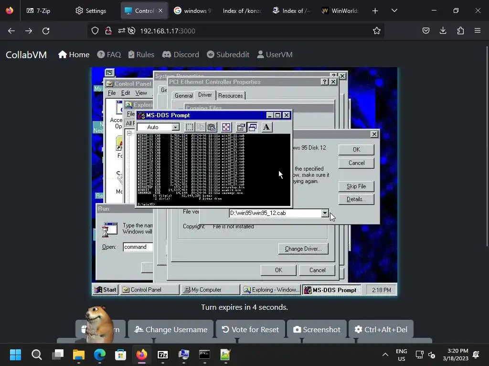Click Cancel in the copy files dialog
This screenshot has width=489, height=366.
click(356, 163)
